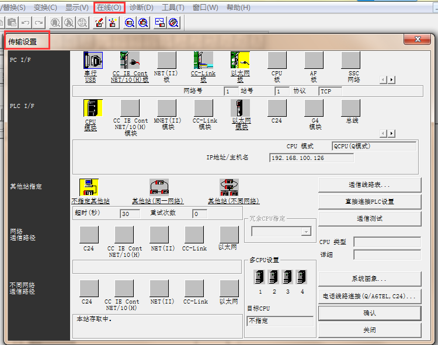Click the CPU 模式 field showing QCPU(Q模式)
Image resolution: width=438 pixels, height=345 pixels.
coord(374,147)
